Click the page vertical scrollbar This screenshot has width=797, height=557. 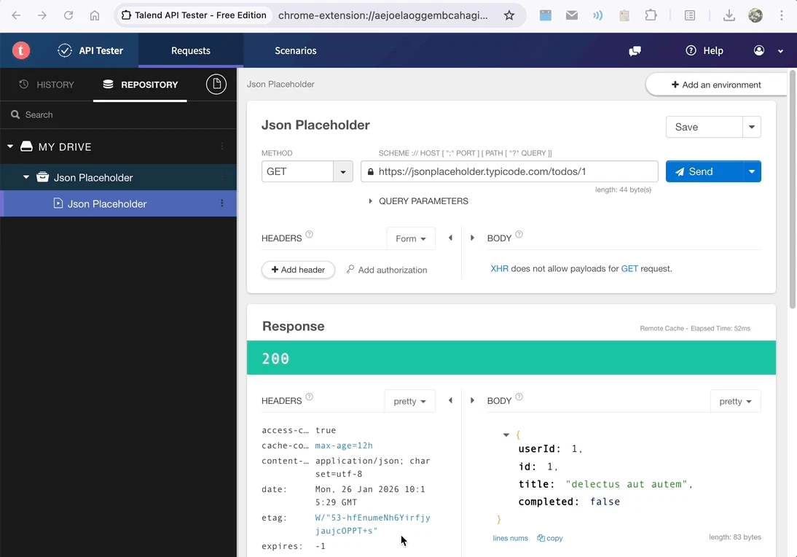[x=792, y=190]
